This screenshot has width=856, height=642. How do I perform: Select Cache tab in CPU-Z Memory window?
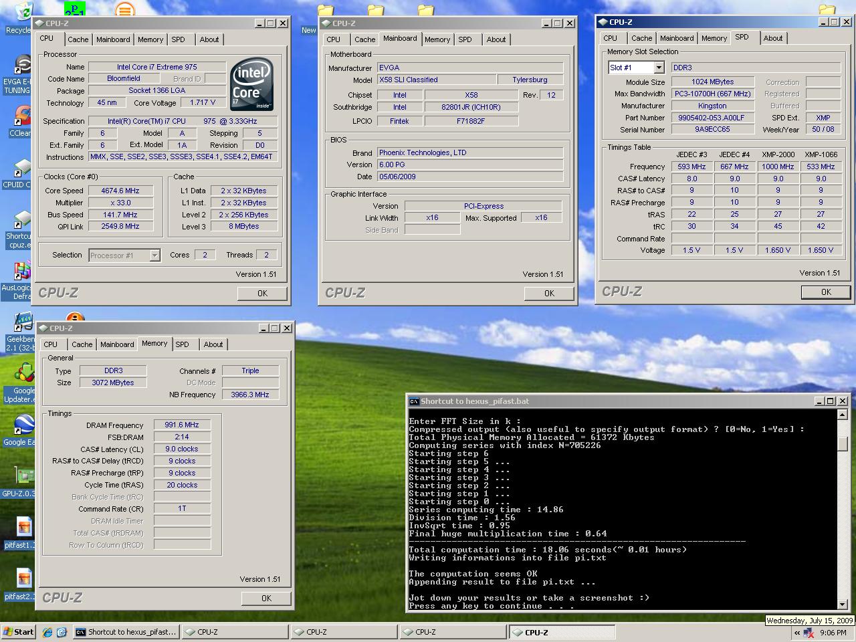82,344
